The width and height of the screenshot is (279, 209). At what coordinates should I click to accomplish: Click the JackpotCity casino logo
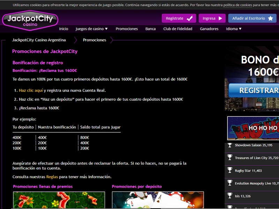[x=30, y=20]
